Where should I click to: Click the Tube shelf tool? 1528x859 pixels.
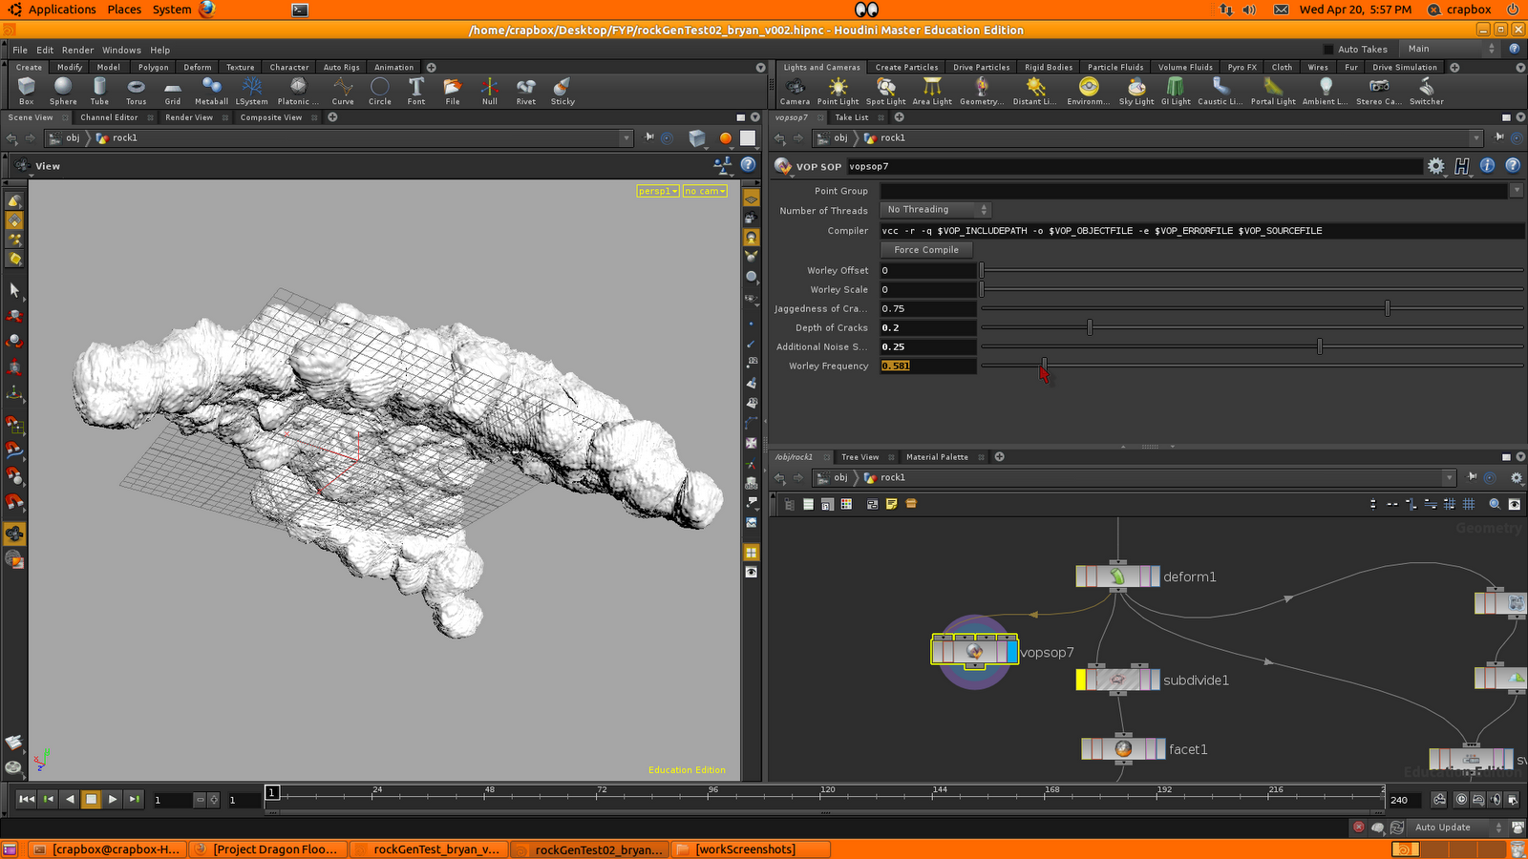click(99, 91)
